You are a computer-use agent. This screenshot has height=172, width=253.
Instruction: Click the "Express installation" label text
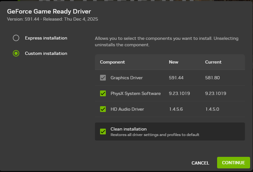(x=46, y=38)
